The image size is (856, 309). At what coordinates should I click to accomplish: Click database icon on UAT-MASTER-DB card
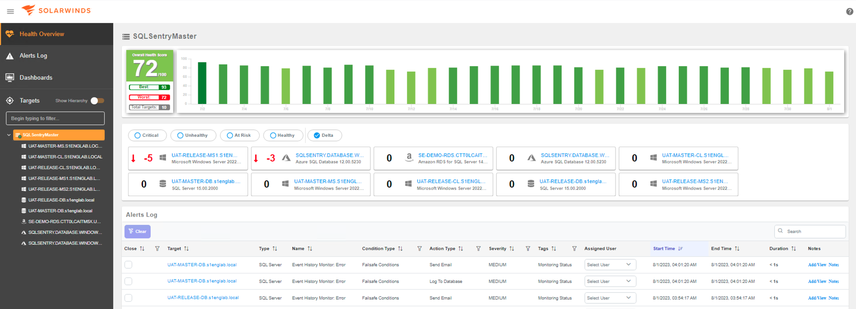pyautogui.click(x=163, y=184)
